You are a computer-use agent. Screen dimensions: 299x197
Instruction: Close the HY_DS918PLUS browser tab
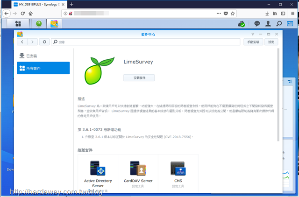[63, 4]
